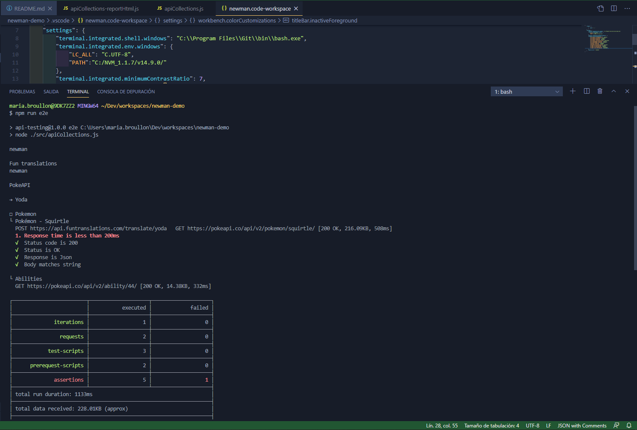Open the editor's more actions menu
Viewport: 637px width, 430px height.
(x=627, y=8)
